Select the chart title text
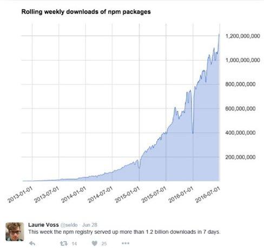The image size is (264, 248). [x=86, y=12]
